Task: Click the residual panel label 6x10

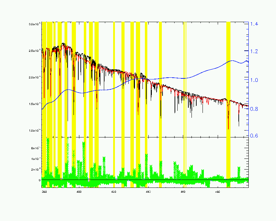Action: tap(36, 148)
